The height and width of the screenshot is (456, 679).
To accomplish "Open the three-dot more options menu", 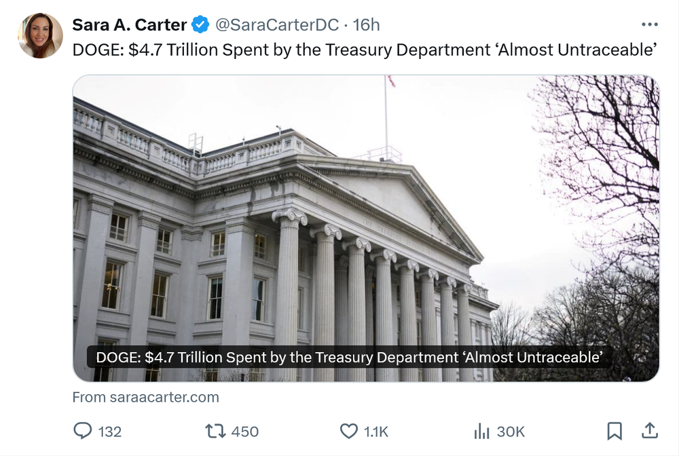I will tap(649, 24).
